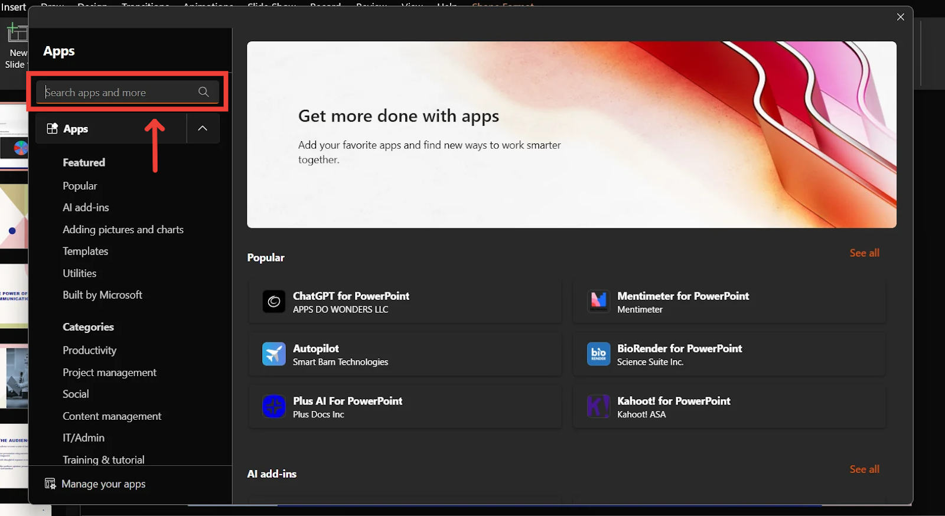Click the Apps section grid icon

click(x=52, y=128)
